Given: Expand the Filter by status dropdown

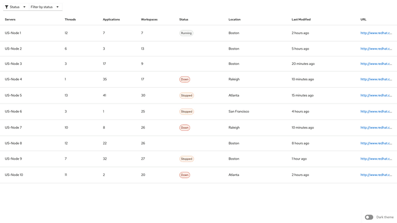Looking at the screenshot, I should (45, 7).
